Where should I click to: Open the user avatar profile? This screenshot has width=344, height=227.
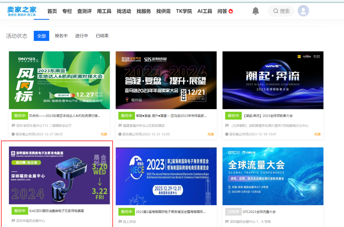click(303, 11)
